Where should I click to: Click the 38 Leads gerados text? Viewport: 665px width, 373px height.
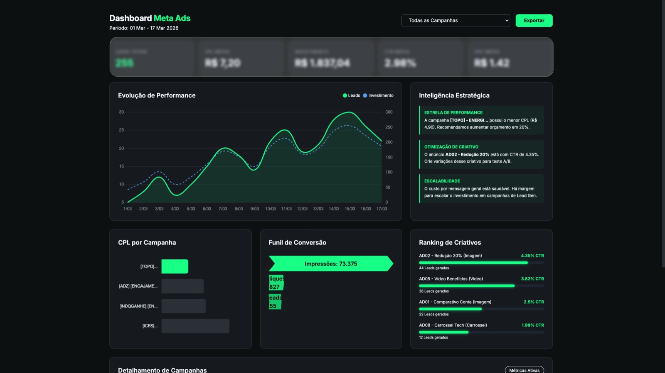[434, 291]
